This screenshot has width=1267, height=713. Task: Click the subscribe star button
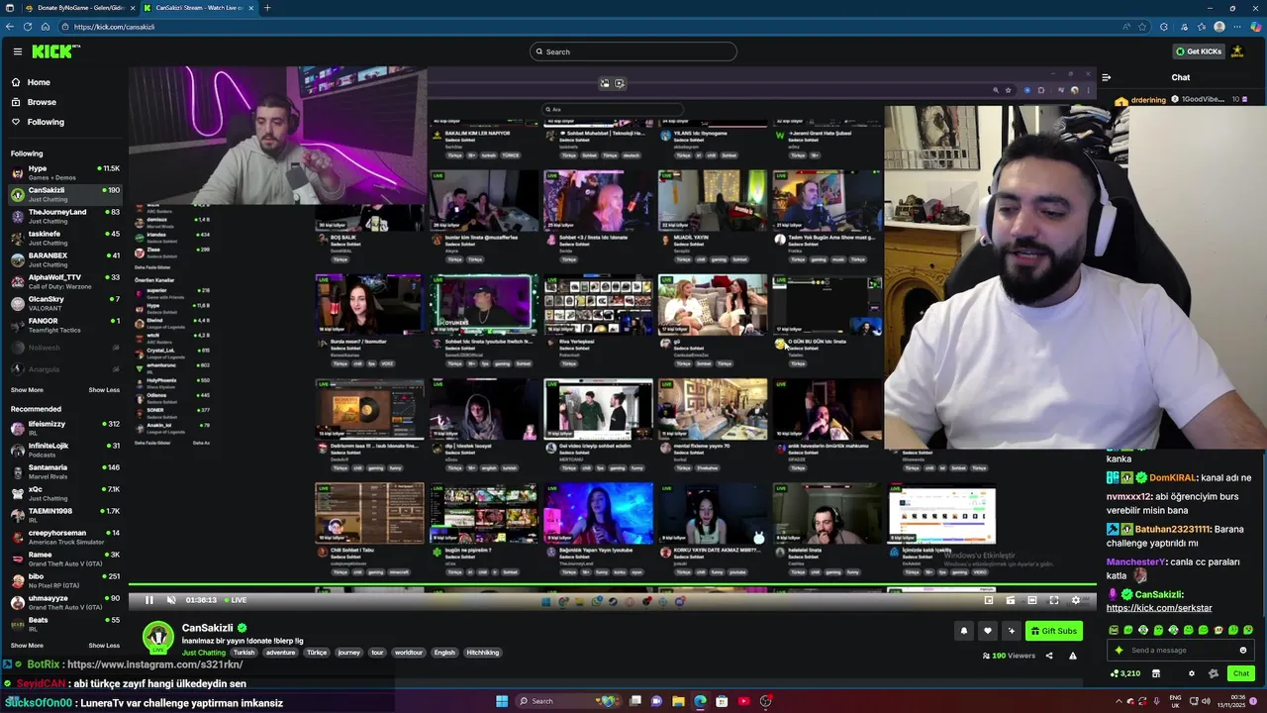tap(1011, 631)
